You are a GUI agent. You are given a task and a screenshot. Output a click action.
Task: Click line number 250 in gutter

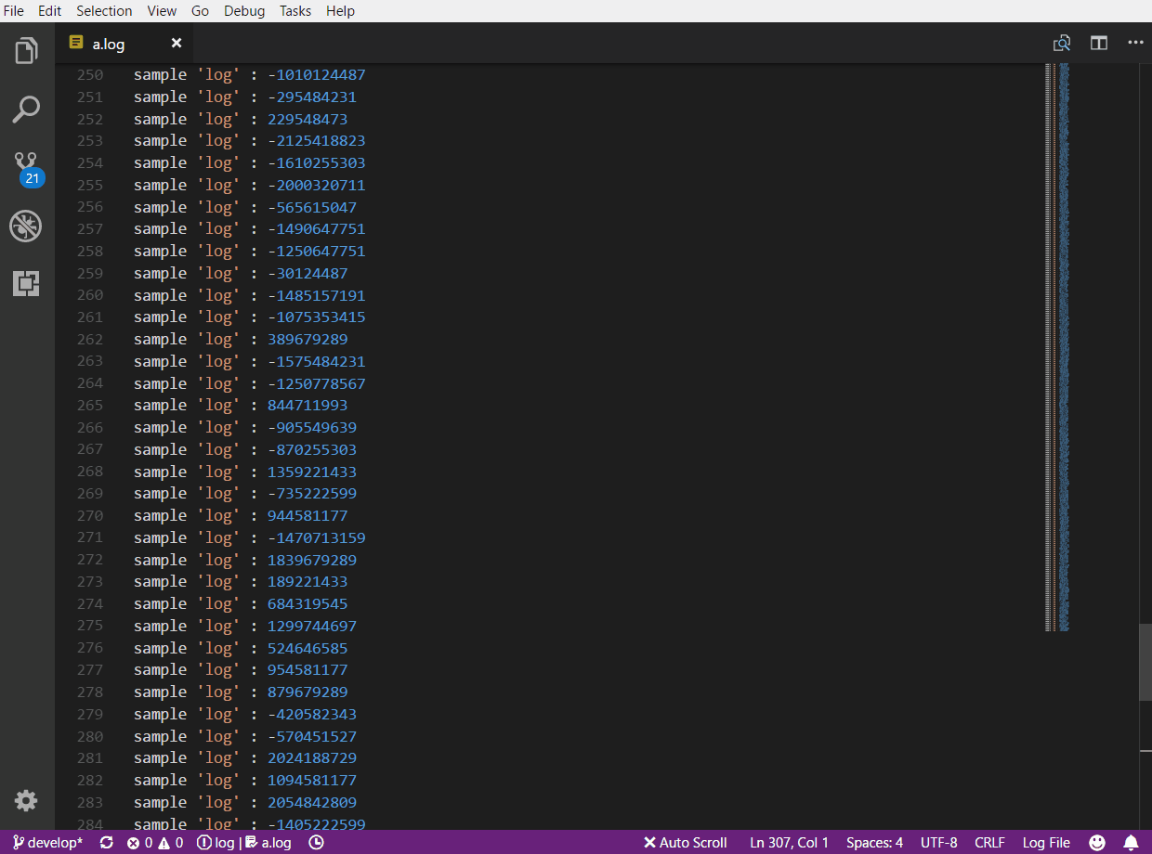[x=90, y=74]
